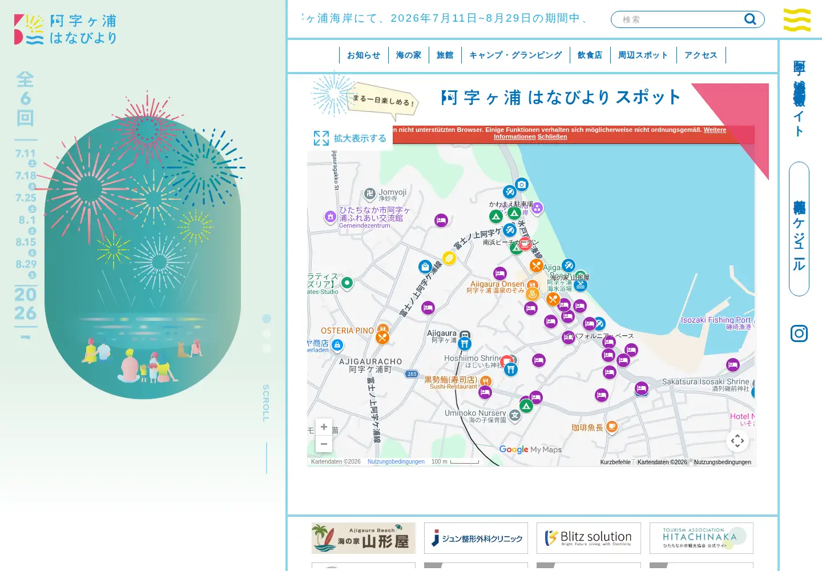
Task: Open the 海の家 menu item
Action: tap(409, 55)
